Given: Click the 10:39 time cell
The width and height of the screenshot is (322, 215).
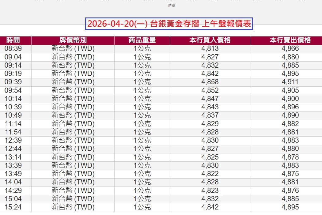Looking at the screenshot, I should pos(13,107).
